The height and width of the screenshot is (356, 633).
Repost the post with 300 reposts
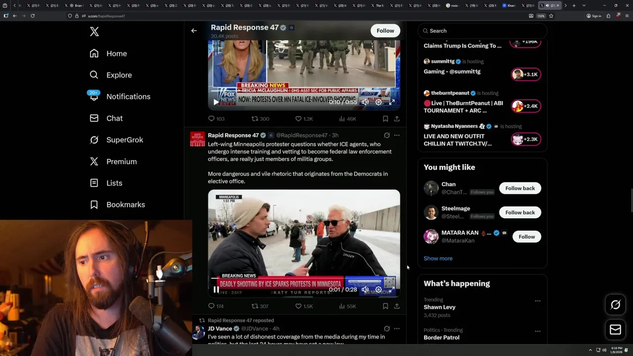click(260, 119)
